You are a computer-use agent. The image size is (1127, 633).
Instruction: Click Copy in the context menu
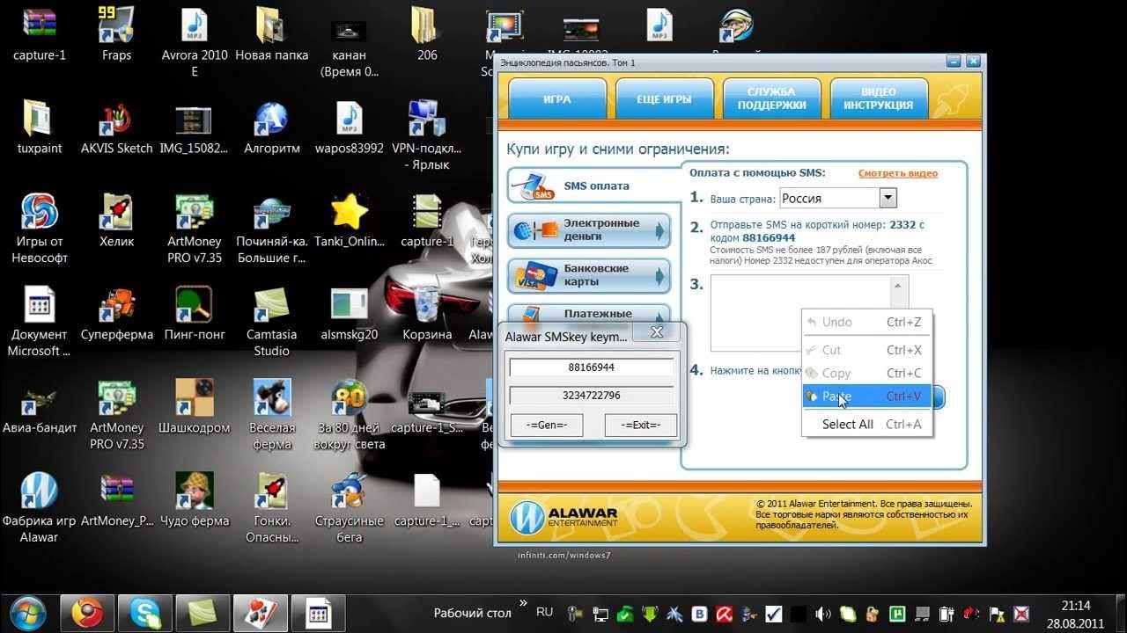click(x=867, y=373)
